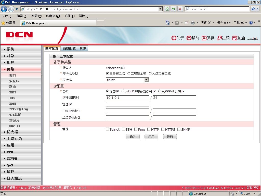Viewport: 261px width, 196px height.
Task: Click the sidebar collapse arrow handle
Action: 42,74
